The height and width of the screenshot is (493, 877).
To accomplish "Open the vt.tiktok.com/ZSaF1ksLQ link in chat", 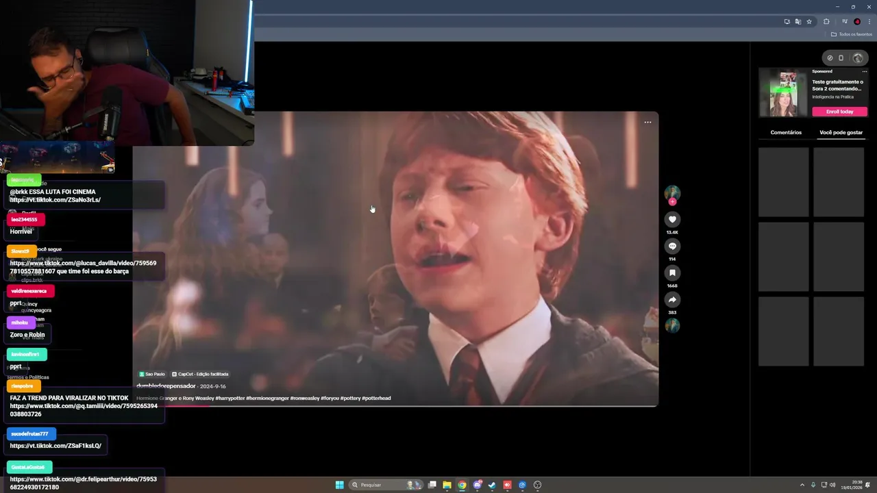I will pyautogui.click(x=55, y=446).
